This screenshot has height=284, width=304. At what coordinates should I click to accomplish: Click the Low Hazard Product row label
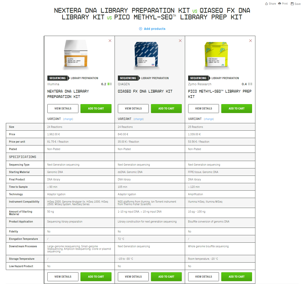21,266
